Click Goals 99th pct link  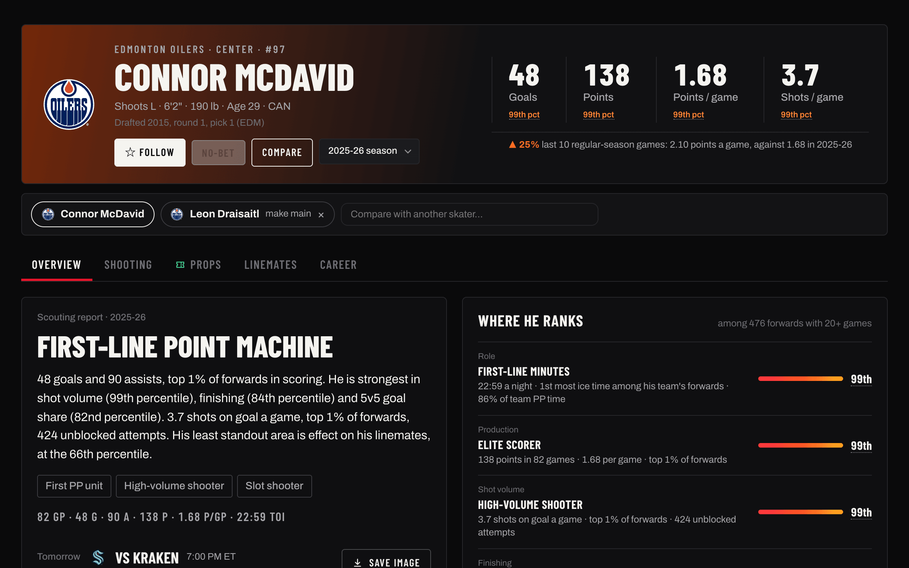[x=524, y=115]
